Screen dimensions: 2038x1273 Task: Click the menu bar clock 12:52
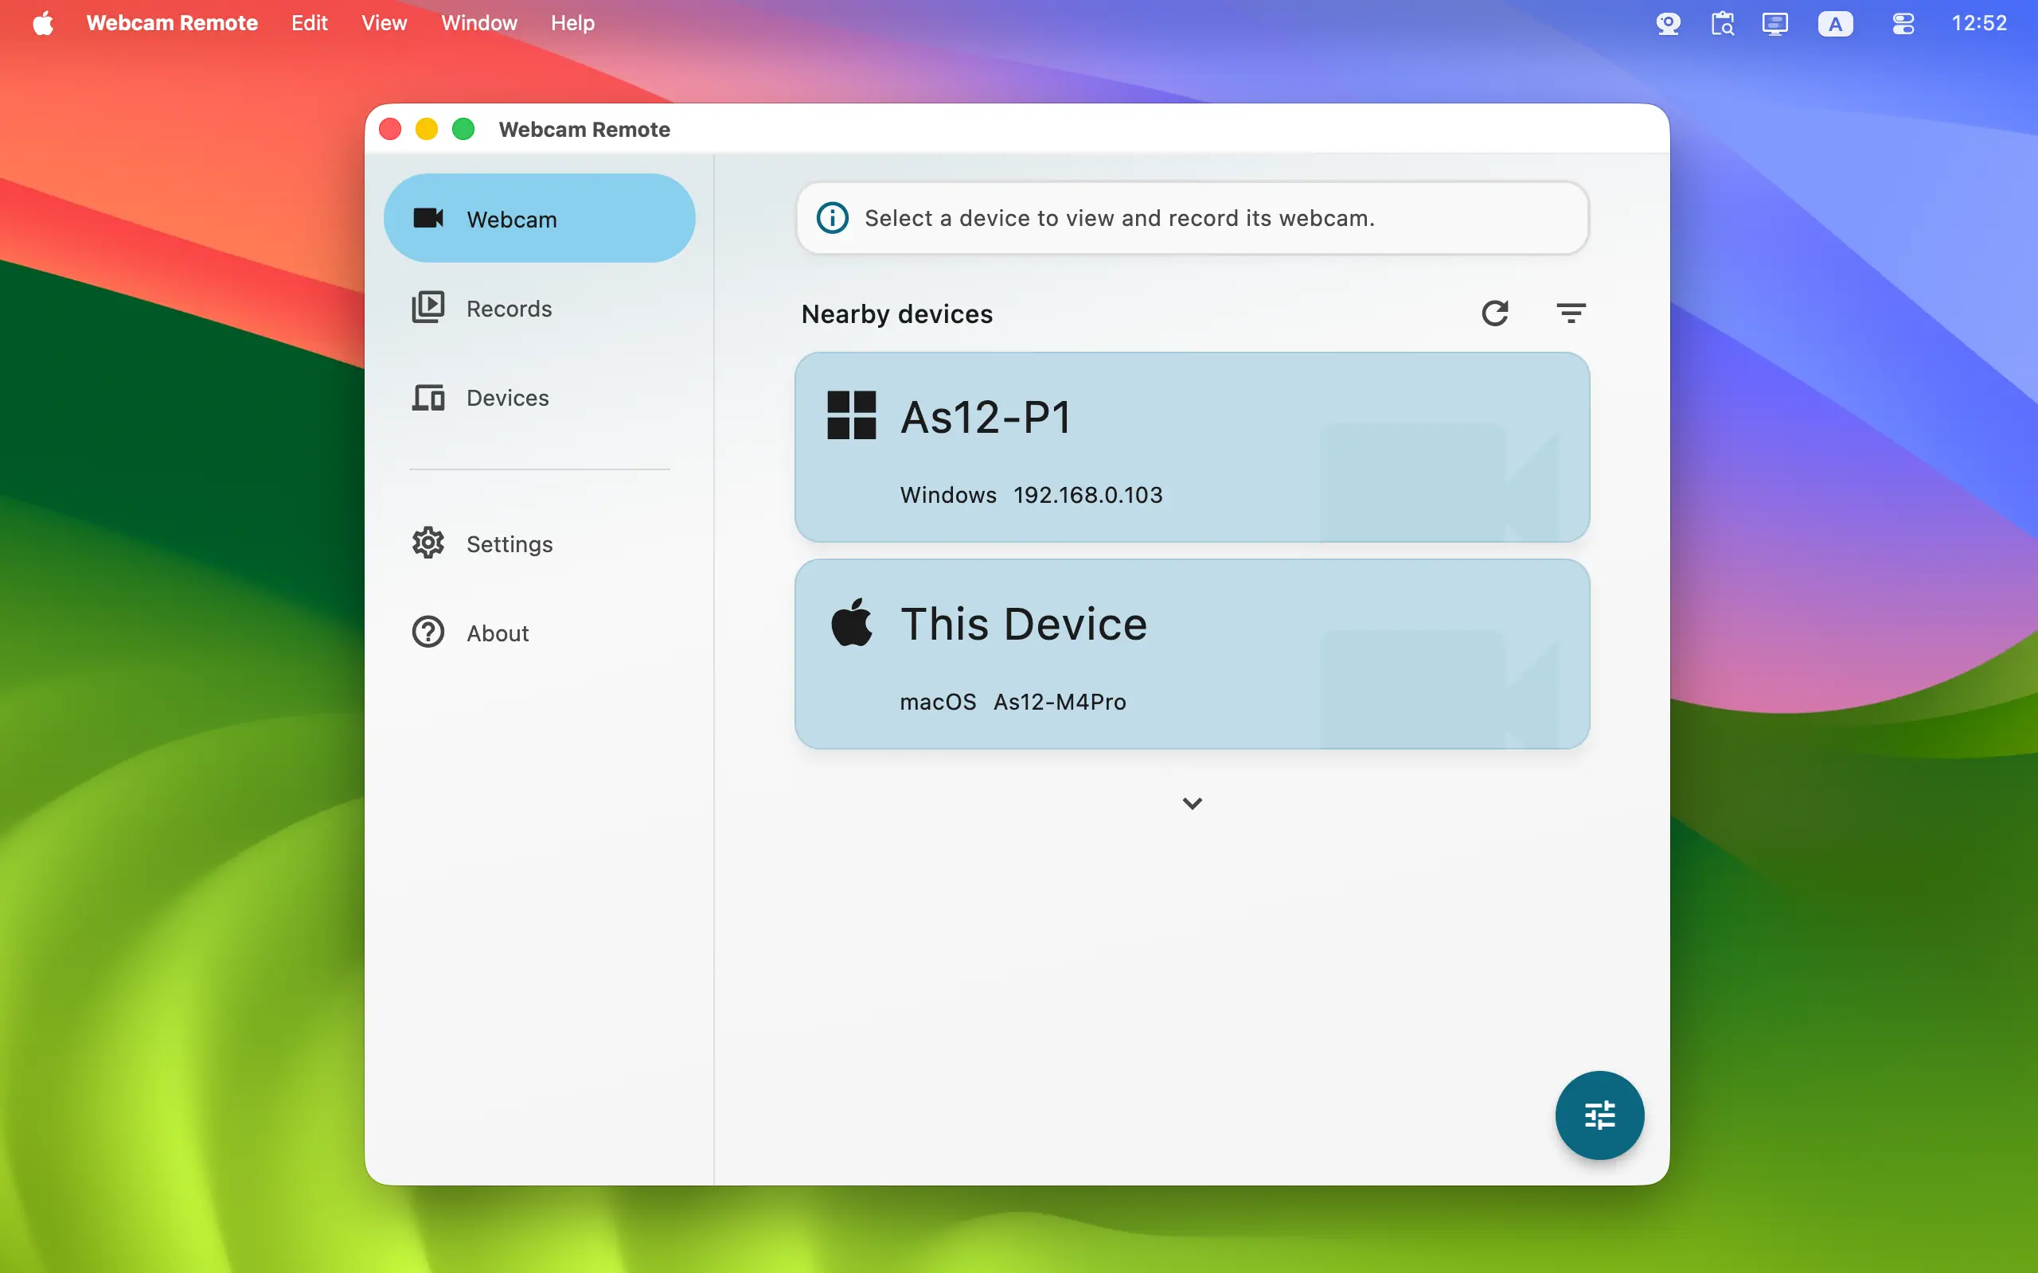(x=1979, y=24)
